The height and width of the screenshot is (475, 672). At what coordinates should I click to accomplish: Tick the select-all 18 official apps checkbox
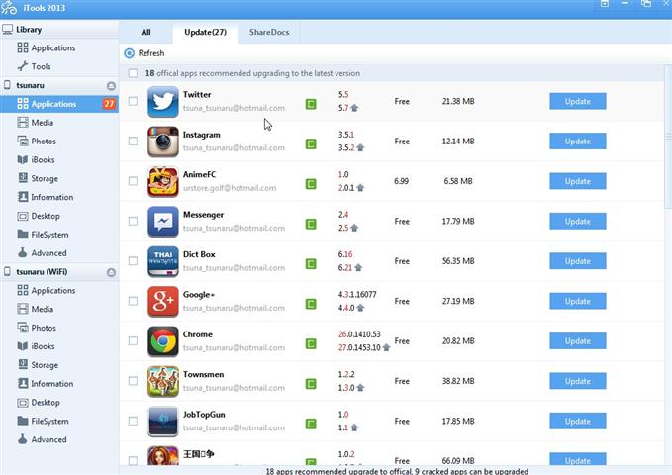point(134,73)
